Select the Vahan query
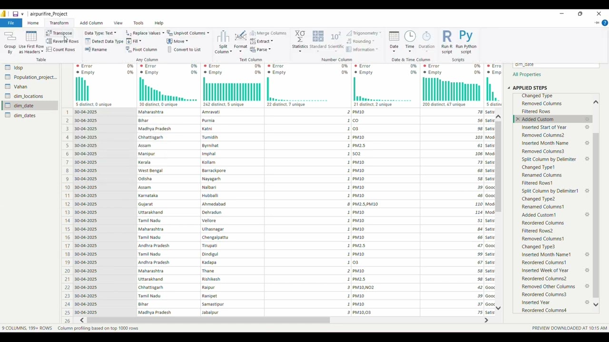The width and height of the screenshot is (609, 342). 20,87
